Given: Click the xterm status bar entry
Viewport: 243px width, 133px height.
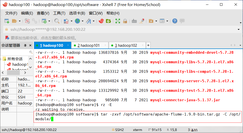Looking at the screenshot, I should (137, 130).
